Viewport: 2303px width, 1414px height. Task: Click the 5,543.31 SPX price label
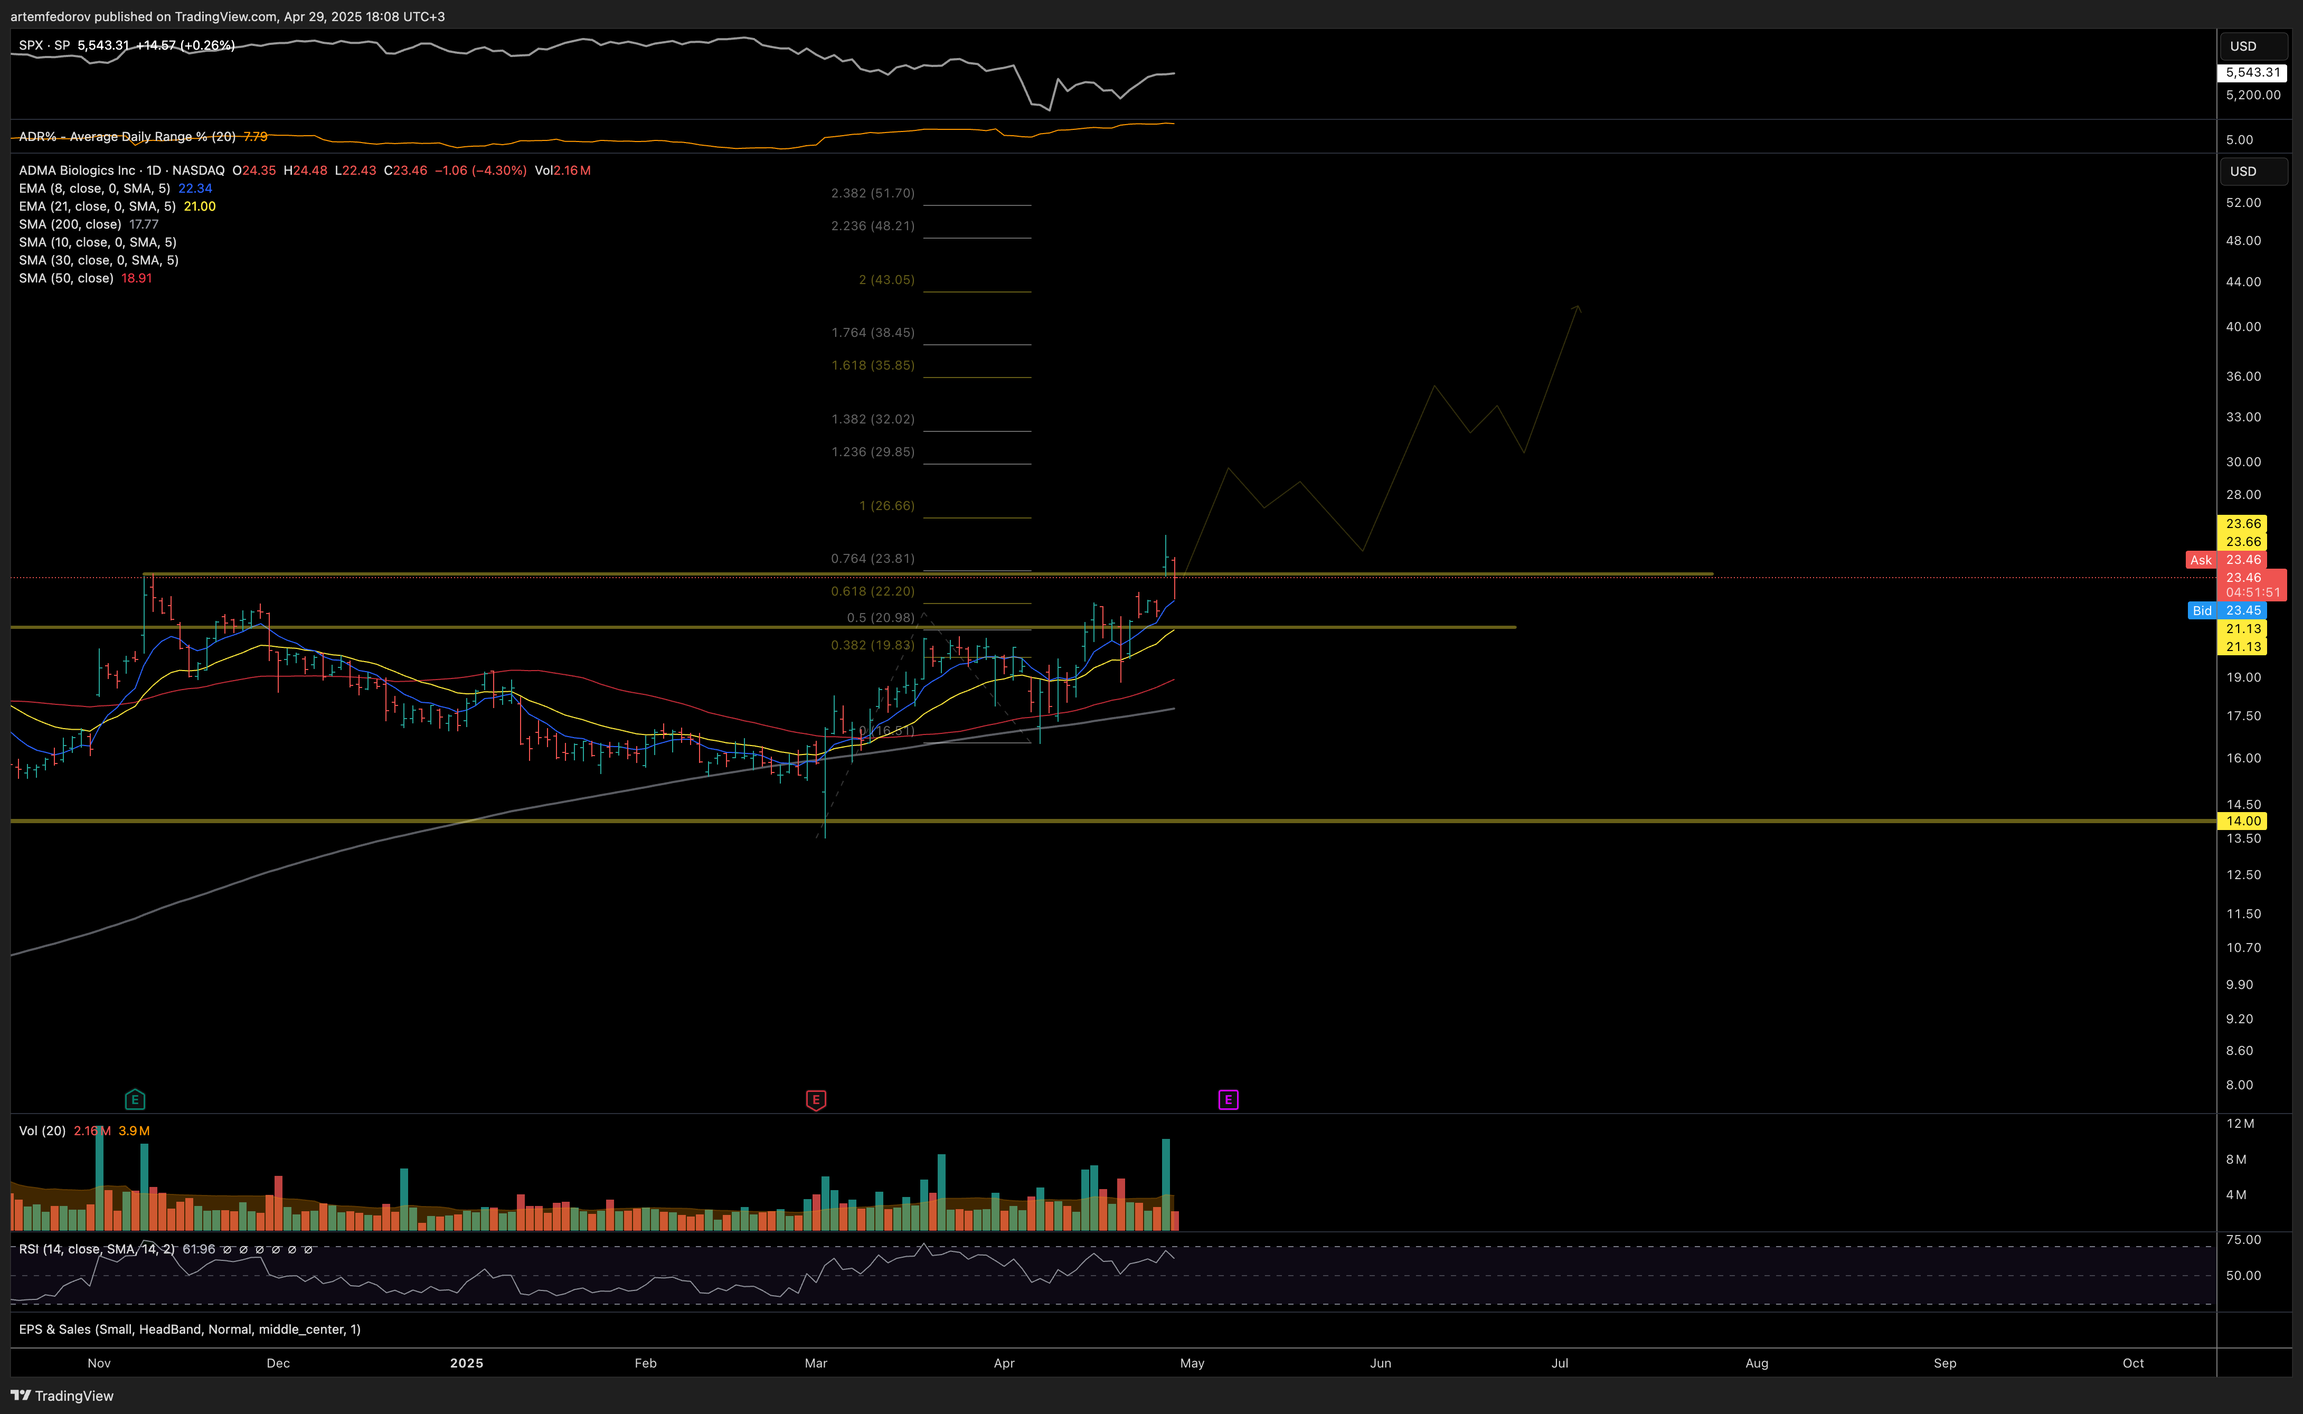(x=2252, y=72)
